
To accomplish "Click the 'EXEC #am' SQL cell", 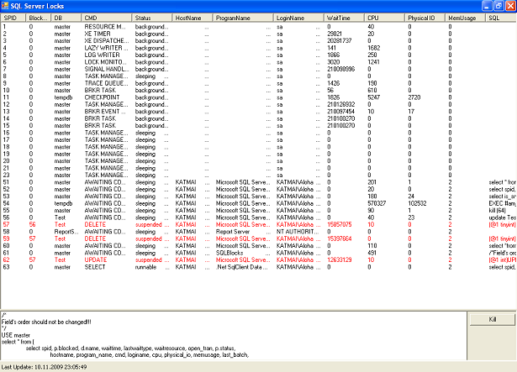I will point(502,203).
